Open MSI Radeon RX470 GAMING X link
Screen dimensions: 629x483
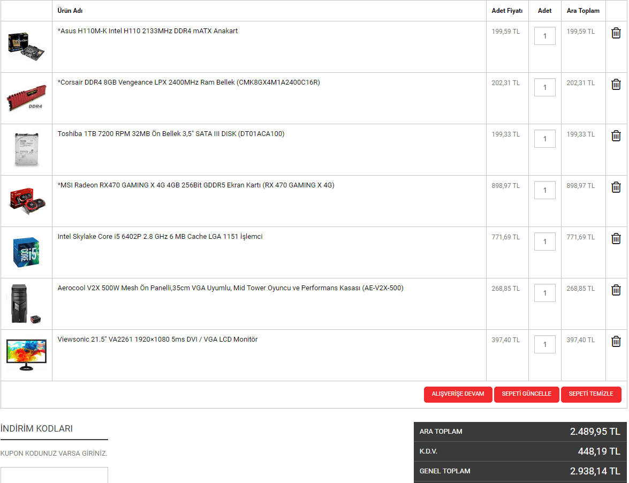(x=196, y=185)
